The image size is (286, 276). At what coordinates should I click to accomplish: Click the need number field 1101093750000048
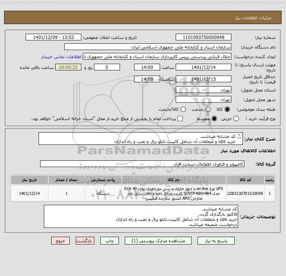pyautogui.click(x=204, y=37)
